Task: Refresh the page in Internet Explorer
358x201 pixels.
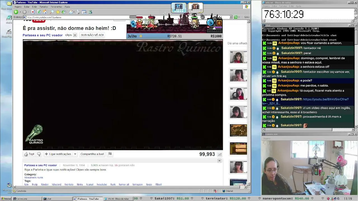Action: point(39,12)
